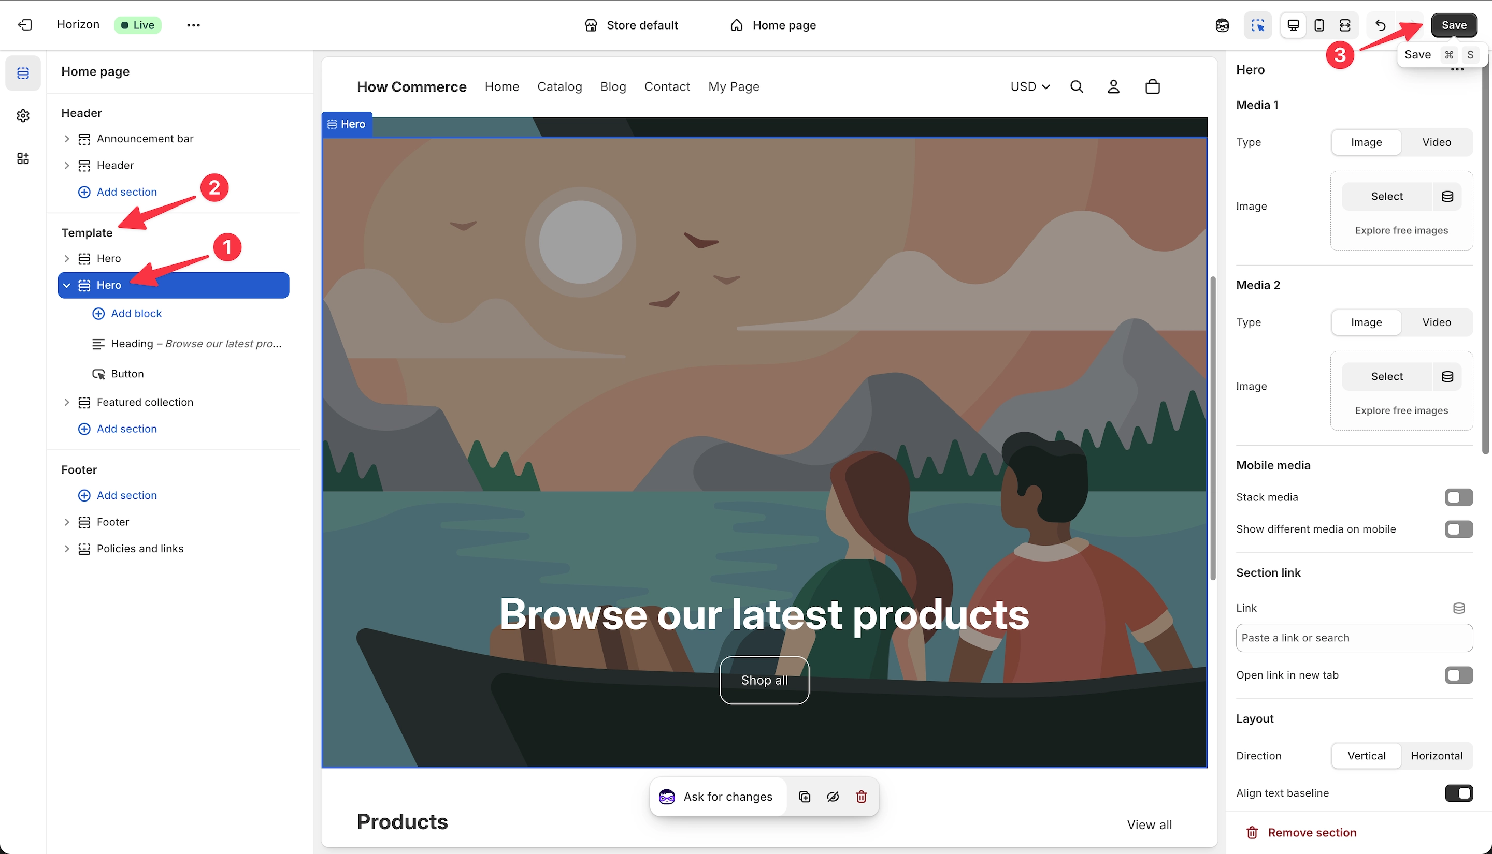Connect dynamic source for Media 1 image
Screen dimensions: 1492x854
tap(1447, 197)
